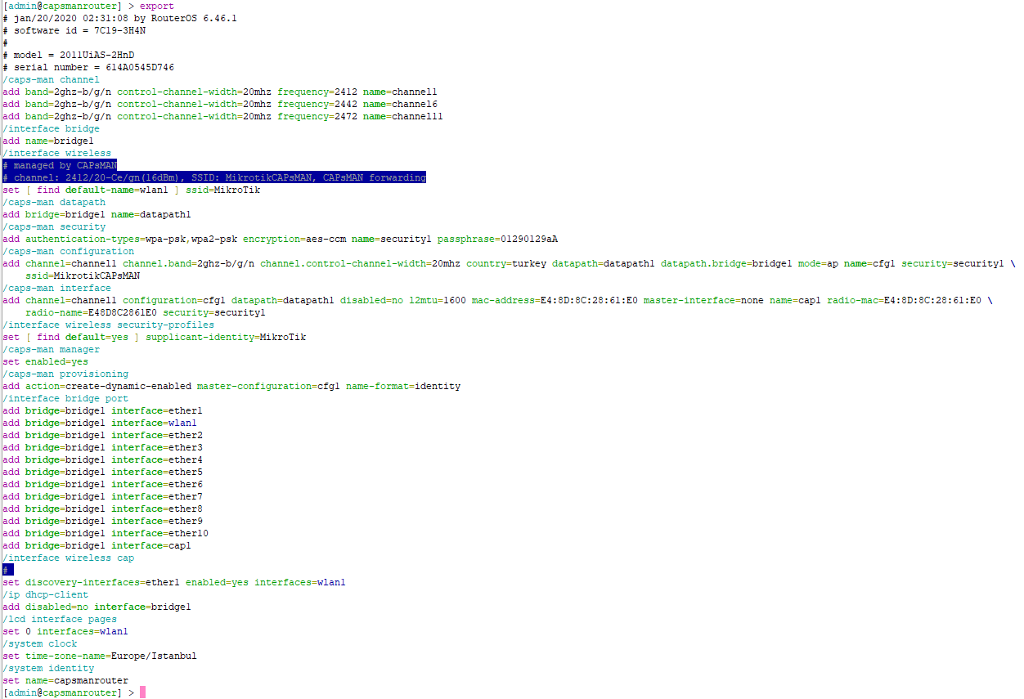Click the 'ssid=MikrotikCAPsMAN' continuation line

[83, 276]
